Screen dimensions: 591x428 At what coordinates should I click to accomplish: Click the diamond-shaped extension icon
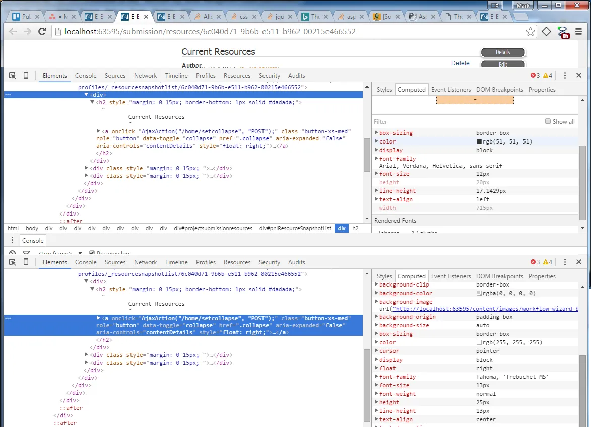point(546,32)
